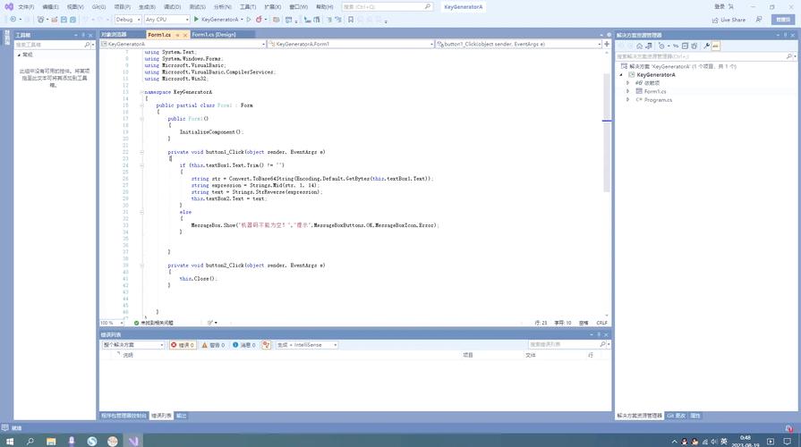801x447 pixels.
Task: Open the Debug (D) menu
Action: click(172, 6)
